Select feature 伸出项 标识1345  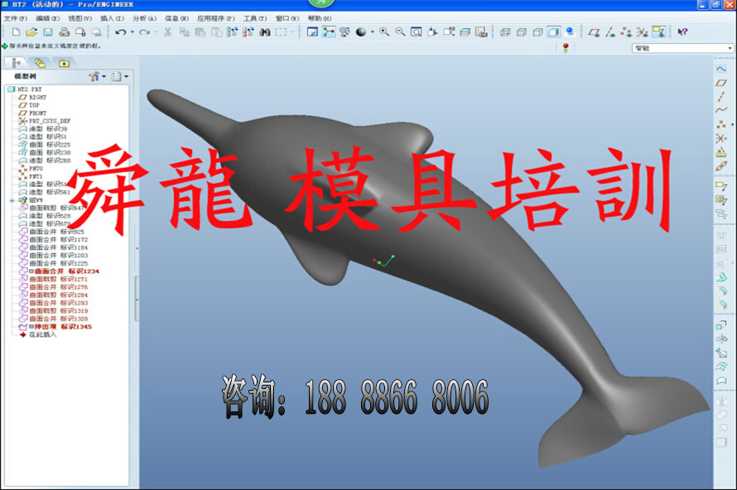pos(56,326)
